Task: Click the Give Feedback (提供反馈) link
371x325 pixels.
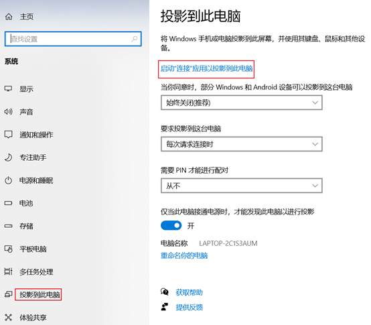Action: point(190,308)
